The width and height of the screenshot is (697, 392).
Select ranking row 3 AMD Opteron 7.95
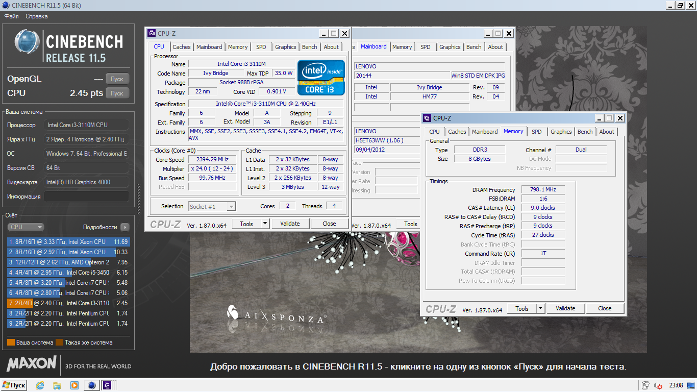point(69,262)
